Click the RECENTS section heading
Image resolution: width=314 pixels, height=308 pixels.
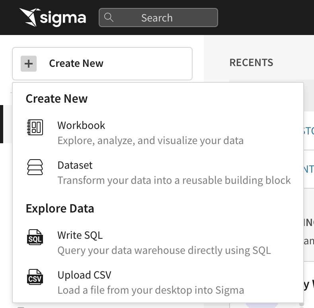252,63
